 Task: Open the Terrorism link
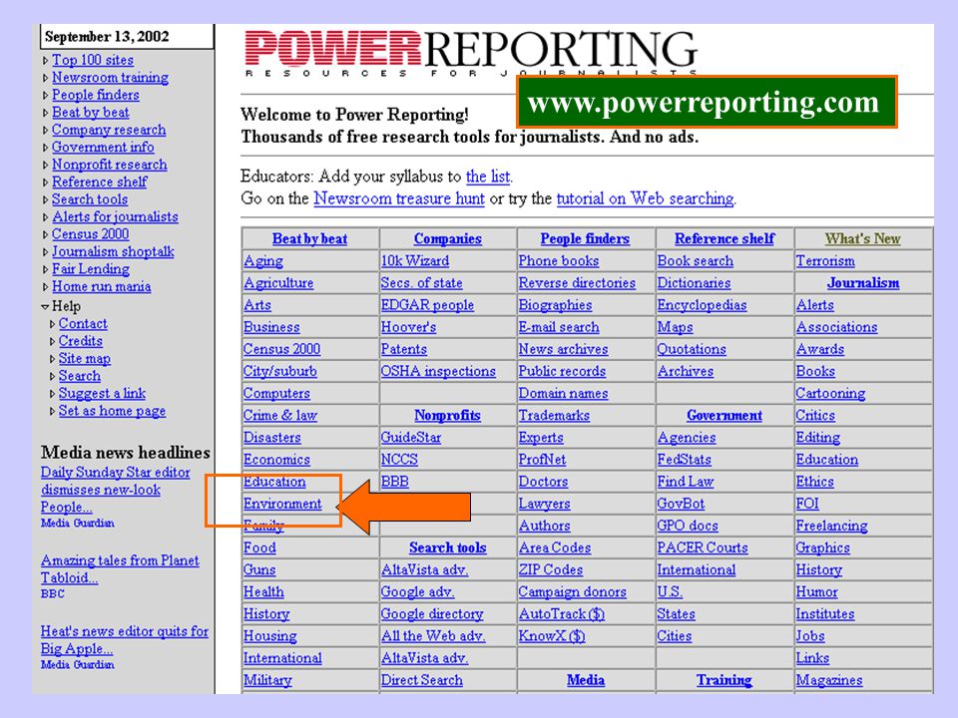[x=825, y=261]
